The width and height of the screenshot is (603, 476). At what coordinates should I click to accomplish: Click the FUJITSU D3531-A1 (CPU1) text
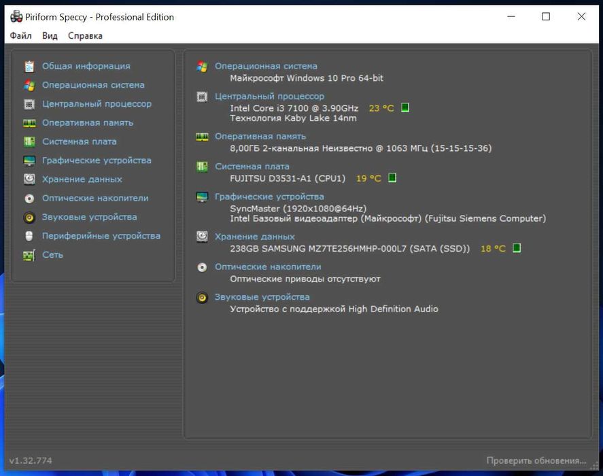tap(288, 178)
